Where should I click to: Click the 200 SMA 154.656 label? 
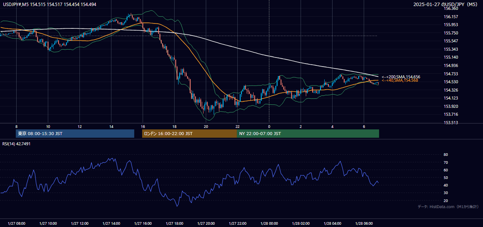pyautogui.click(x=401, y=77)
